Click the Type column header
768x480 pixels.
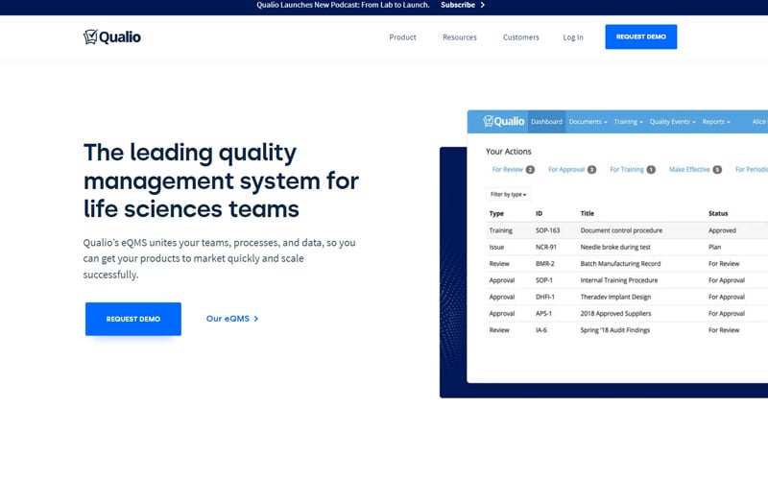[x=496, y=213]
